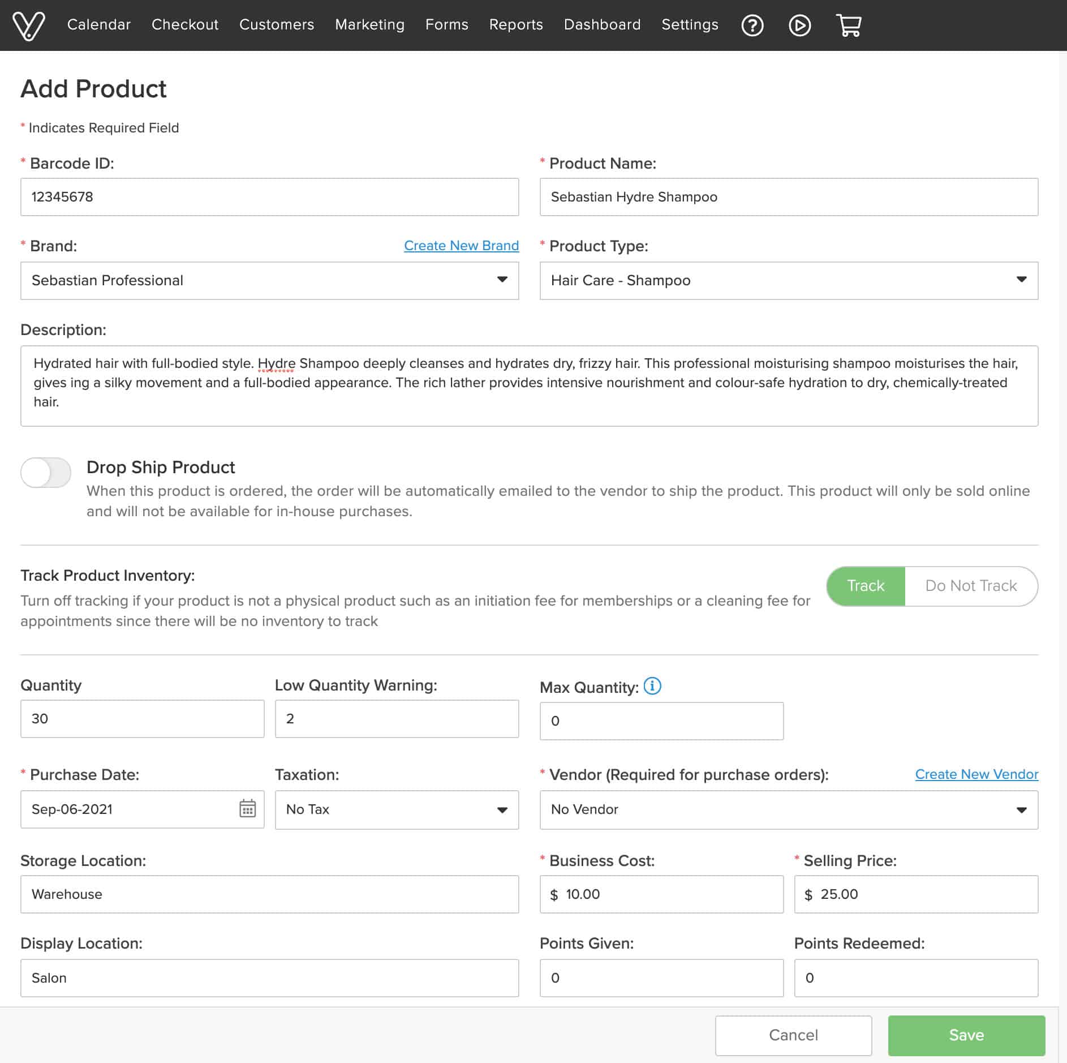The image size is (1067, 1063).
Task: Click into the Description text area
Action: [x=529, y=386]
